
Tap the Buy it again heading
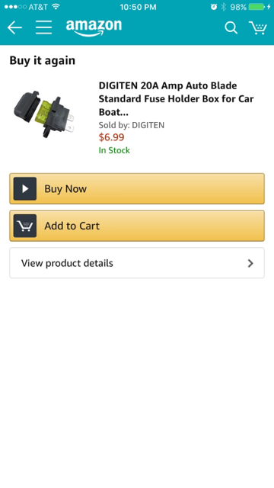[x=43, y=60]
